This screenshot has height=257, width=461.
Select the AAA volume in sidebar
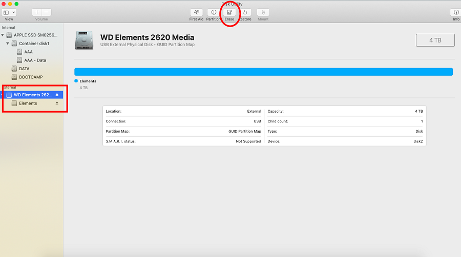coord(28,52)
